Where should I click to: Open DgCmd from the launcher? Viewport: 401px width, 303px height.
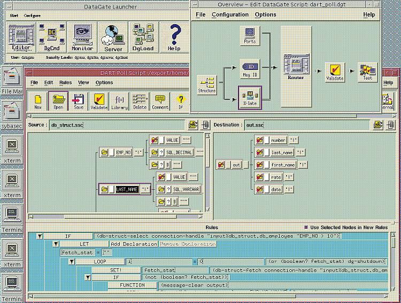coord(52,37)
